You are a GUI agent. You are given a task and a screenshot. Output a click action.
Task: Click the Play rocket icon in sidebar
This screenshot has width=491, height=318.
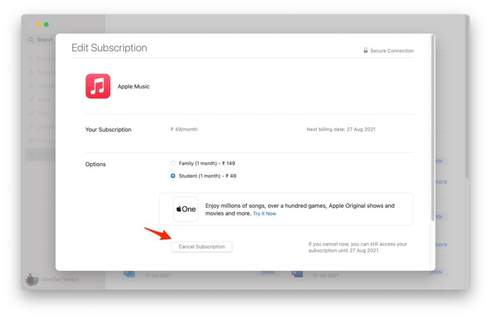(31, 113)
